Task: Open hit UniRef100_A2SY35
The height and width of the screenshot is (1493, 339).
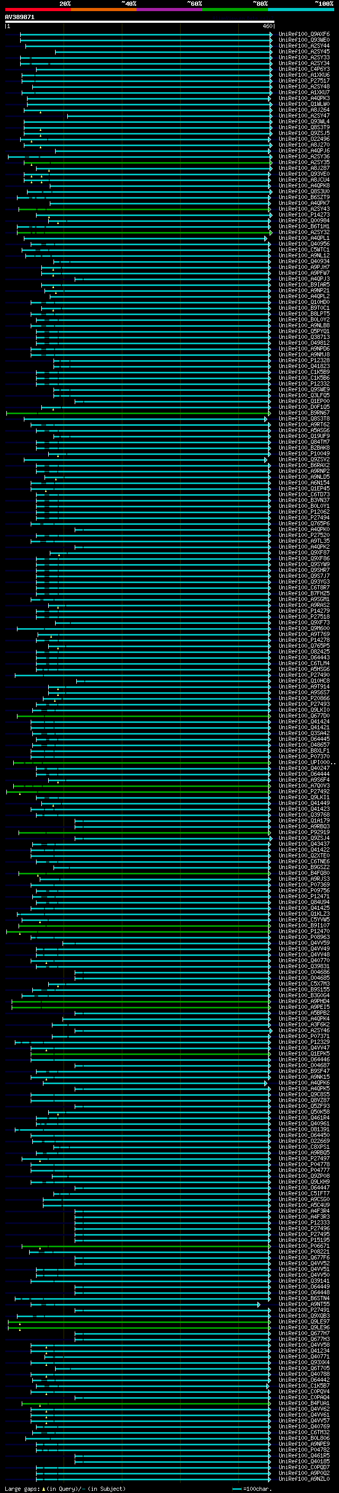Action: coord(304,162)
